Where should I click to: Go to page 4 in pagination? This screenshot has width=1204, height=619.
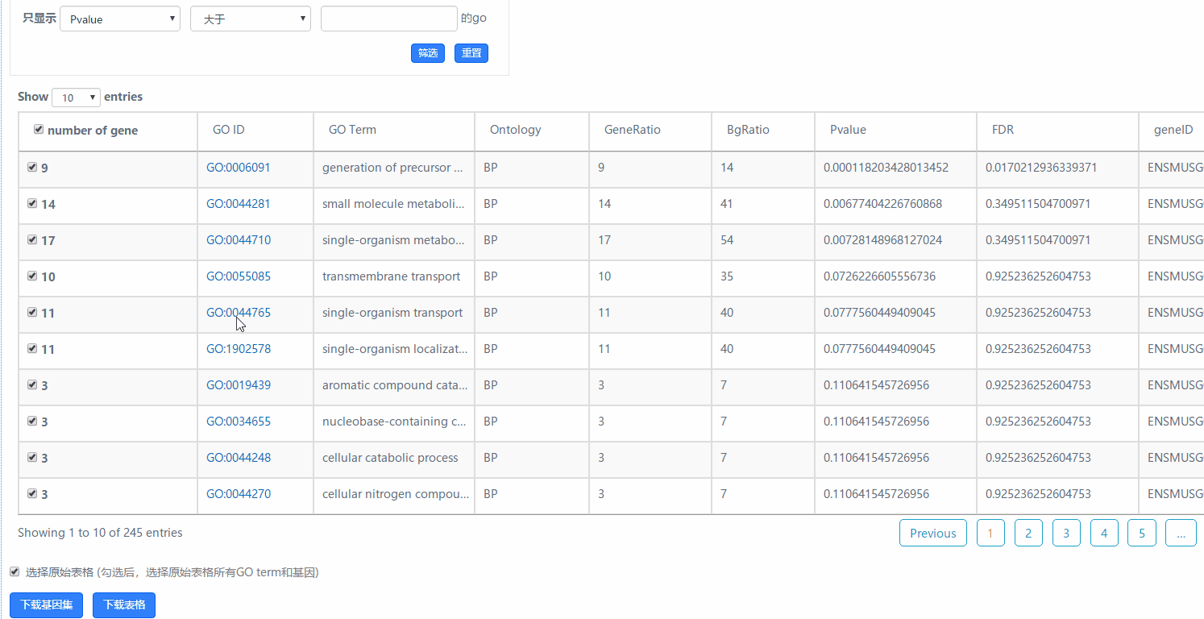pyautogui.click(x=1104, y=533)
